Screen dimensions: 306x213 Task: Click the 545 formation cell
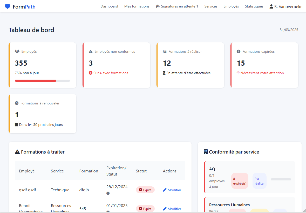(x=83, y=209)
